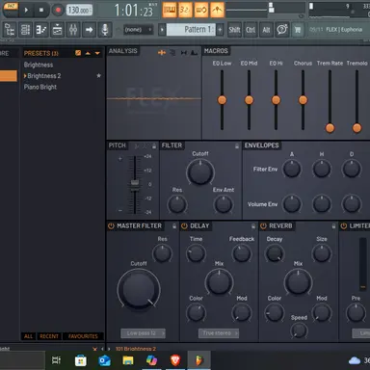Click the orange oscilloscope analysis icon

click(162, 52)
